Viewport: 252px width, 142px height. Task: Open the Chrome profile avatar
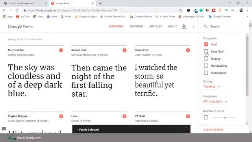click(241, 10)
